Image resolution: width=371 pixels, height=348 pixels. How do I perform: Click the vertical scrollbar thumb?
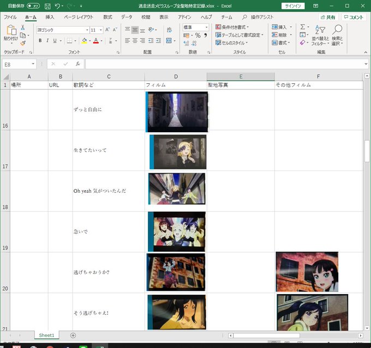(367, 151)
